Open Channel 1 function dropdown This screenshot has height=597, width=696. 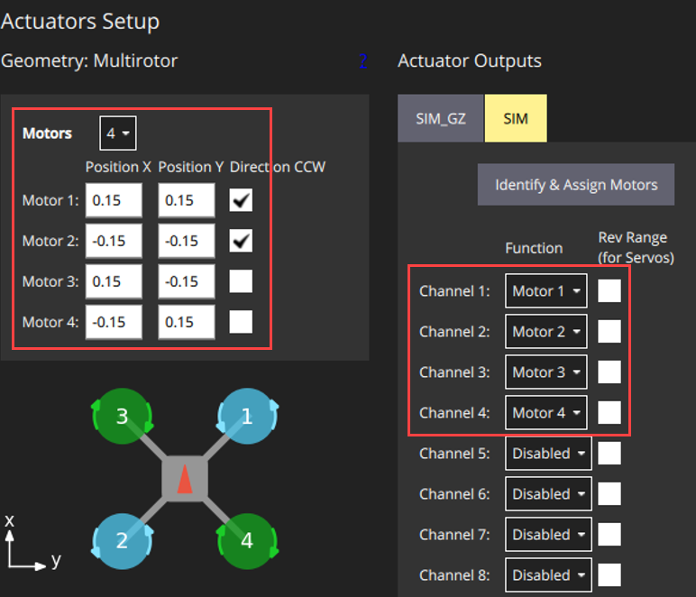(546, 291)
